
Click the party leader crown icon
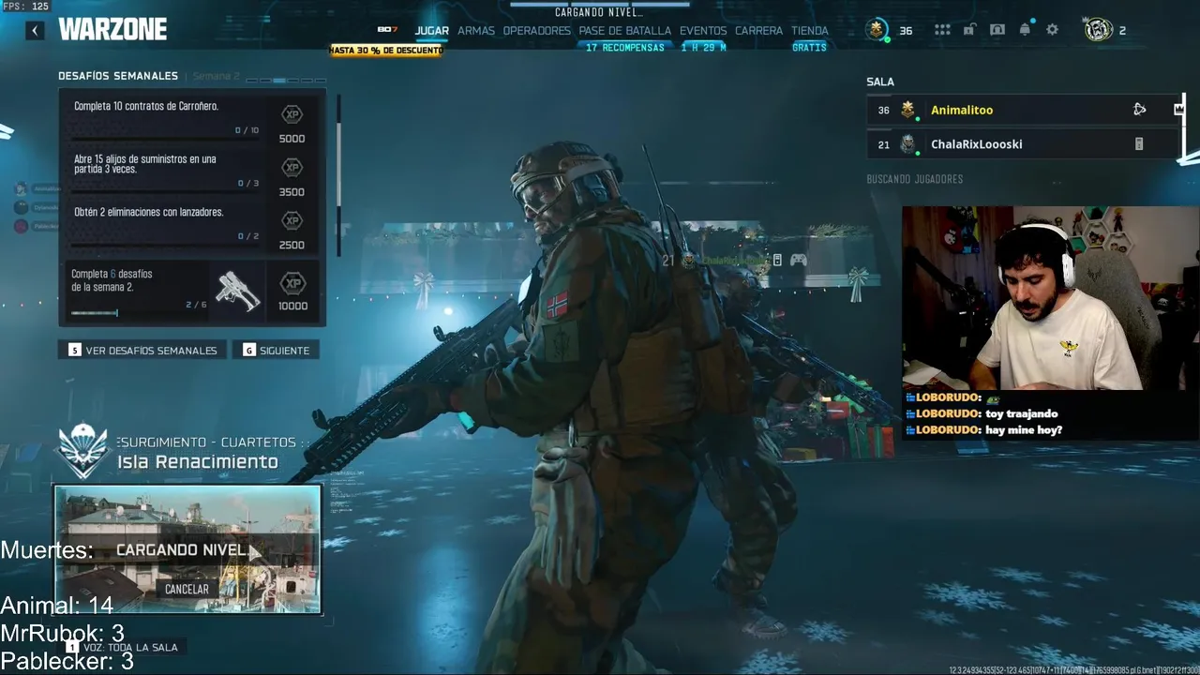[1178, 110]
